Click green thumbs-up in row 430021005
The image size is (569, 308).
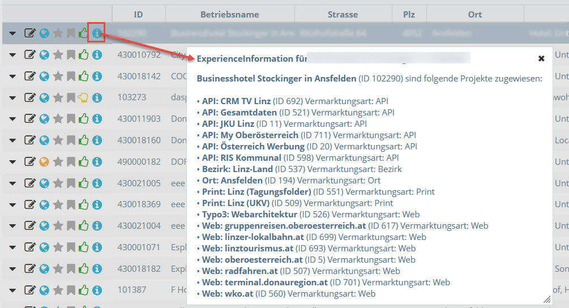tap(83, 183)
